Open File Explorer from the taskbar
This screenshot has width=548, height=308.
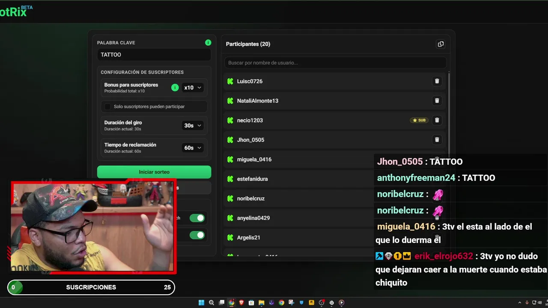261,302
